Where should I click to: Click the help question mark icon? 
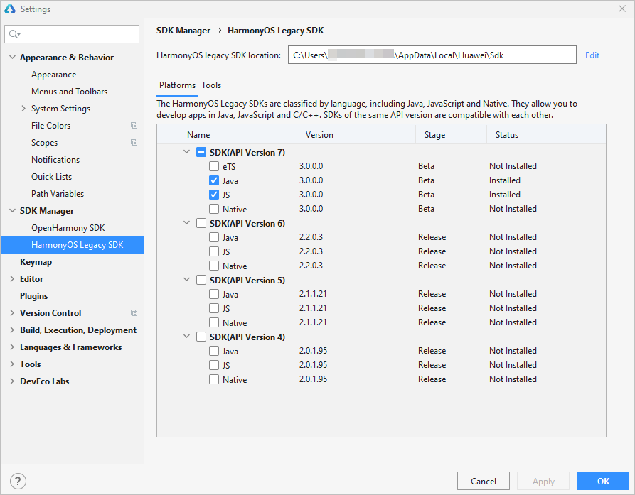(18, 481)
